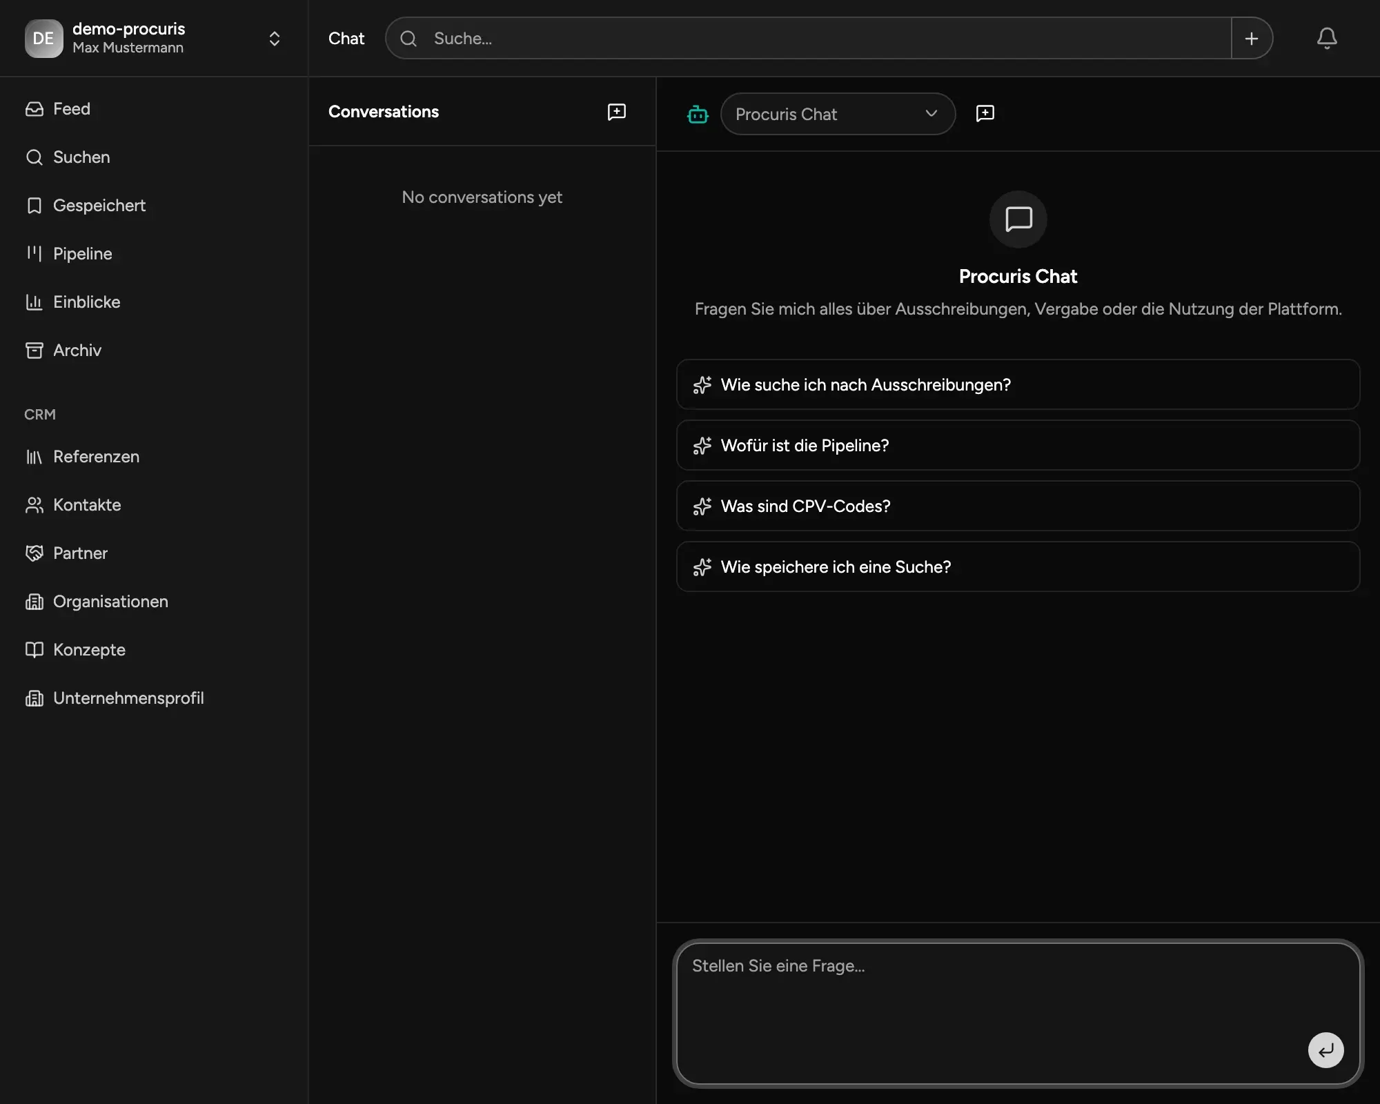
Task: Select suggestion 'Wofür ist die Pipeline?'
Action: (x=1018, y=445)
